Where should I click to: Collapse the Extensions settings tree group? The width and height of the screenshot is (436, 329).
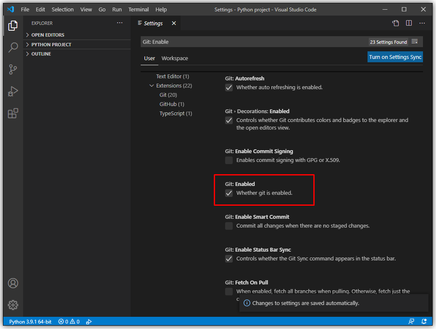click(x=152, y=86)
